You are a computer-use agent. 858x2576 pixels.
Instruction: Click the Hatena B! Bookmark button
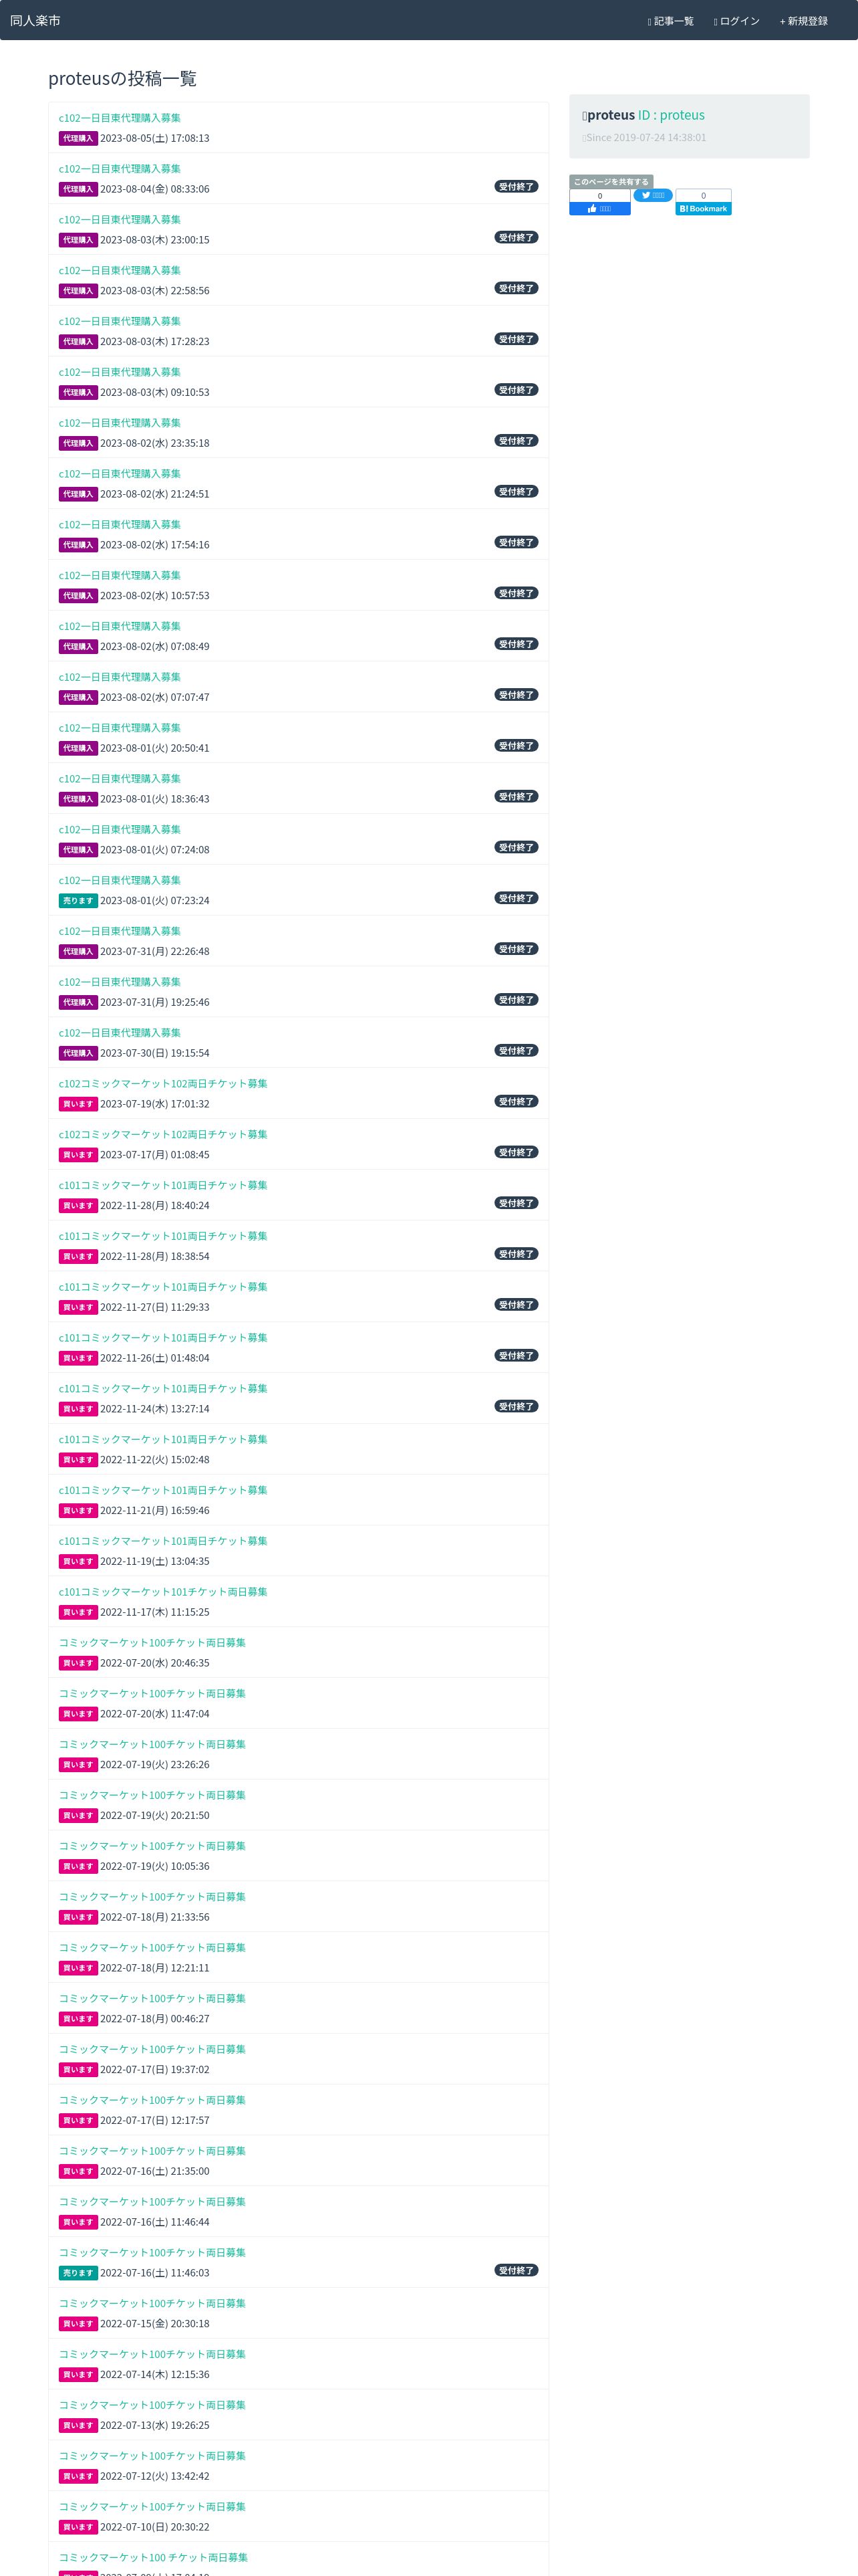tap(703, 208)
